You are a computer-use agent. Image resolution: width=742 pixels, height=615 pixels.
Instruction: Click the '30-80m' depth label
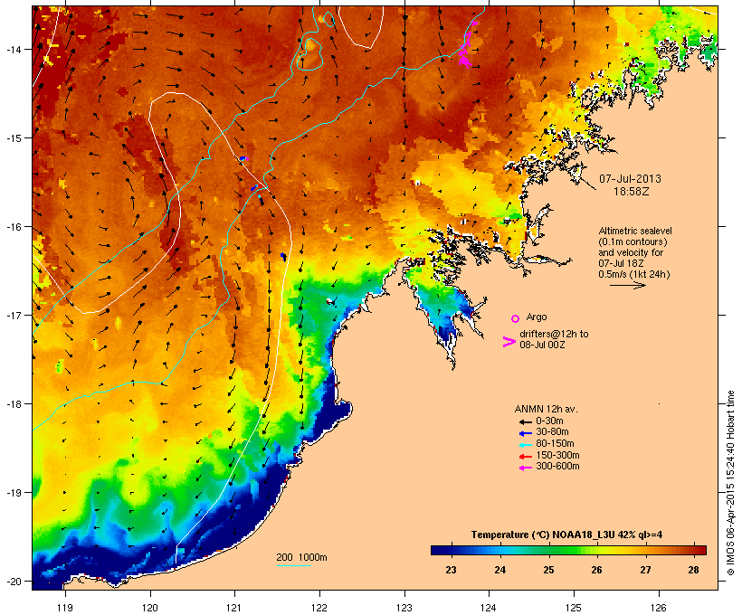coord(552,432)
